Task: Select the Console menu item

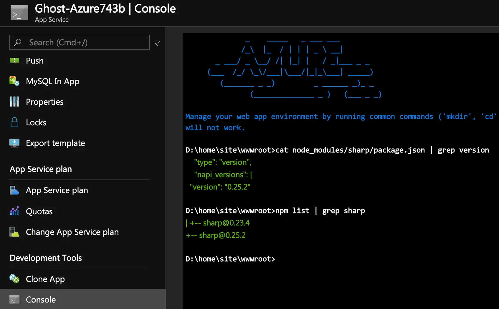Action: (x=83, y=299)
